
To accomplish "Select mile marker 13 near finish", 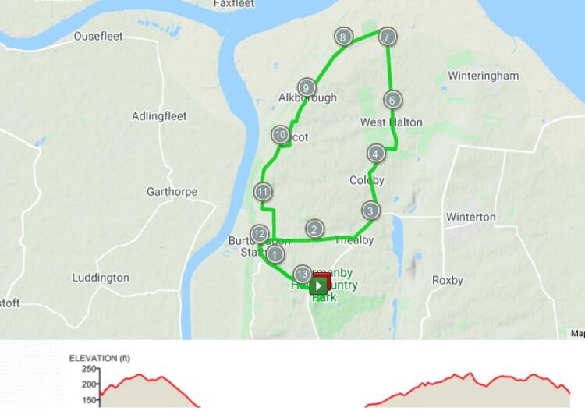I will pyautogui.click(x=302, y=275).
